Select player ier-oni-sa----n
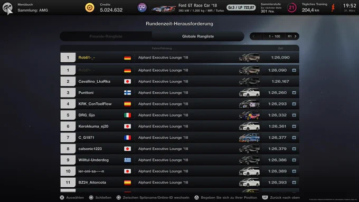Image resolution: width=359 pixels, height=202 pixels. [91, 171]
